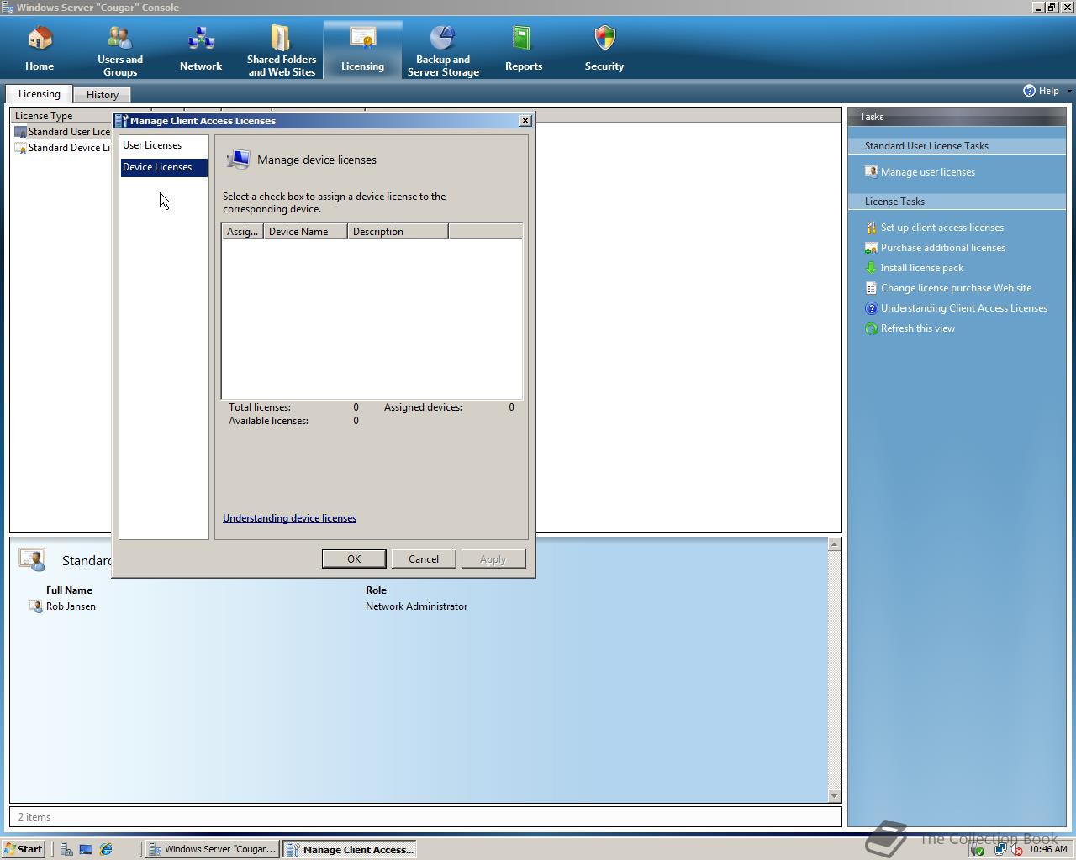Click the Rob Jansen name text
1076x860 pixels.
[71, 606]
